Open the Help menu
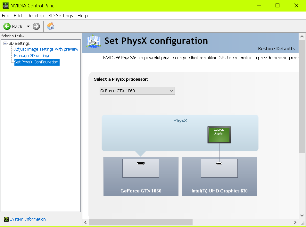This screenshot has height=227, width=306. (83, 16)
